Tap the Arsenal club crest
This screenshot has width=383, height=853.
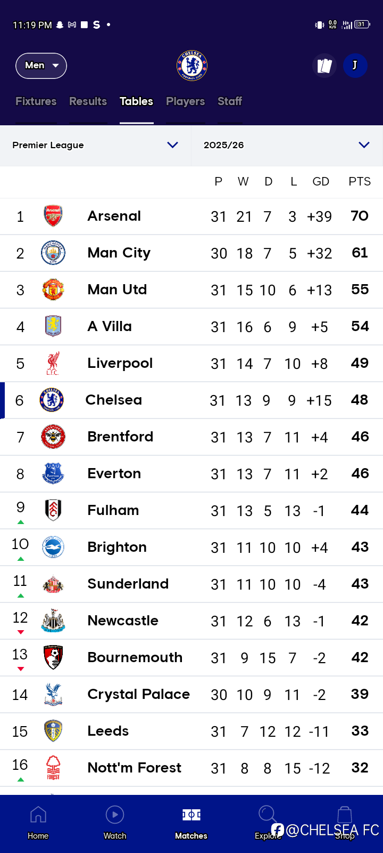click(x=53, y=216)
